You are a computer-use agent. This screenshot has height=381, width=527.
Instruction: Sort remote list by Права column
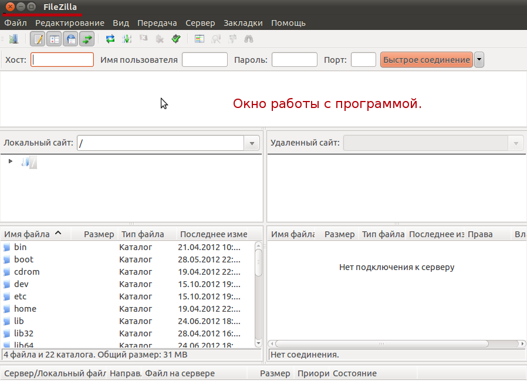(x=480, y=234)
